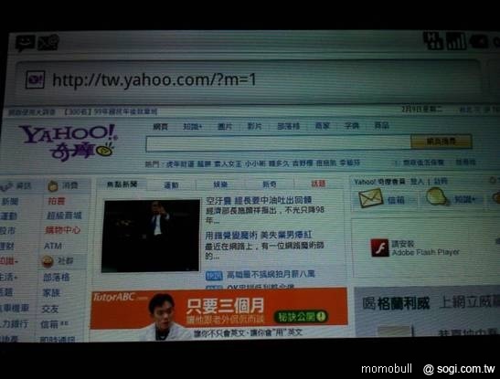Click 家族 in the sidebar

[51, 293]
